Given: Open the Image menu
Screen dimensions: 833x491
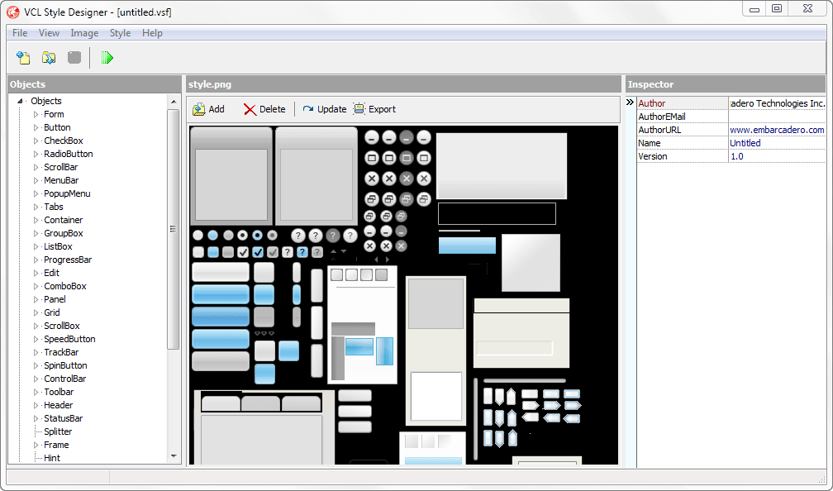Looking at the screenshot, I should [x=84, y=33].
